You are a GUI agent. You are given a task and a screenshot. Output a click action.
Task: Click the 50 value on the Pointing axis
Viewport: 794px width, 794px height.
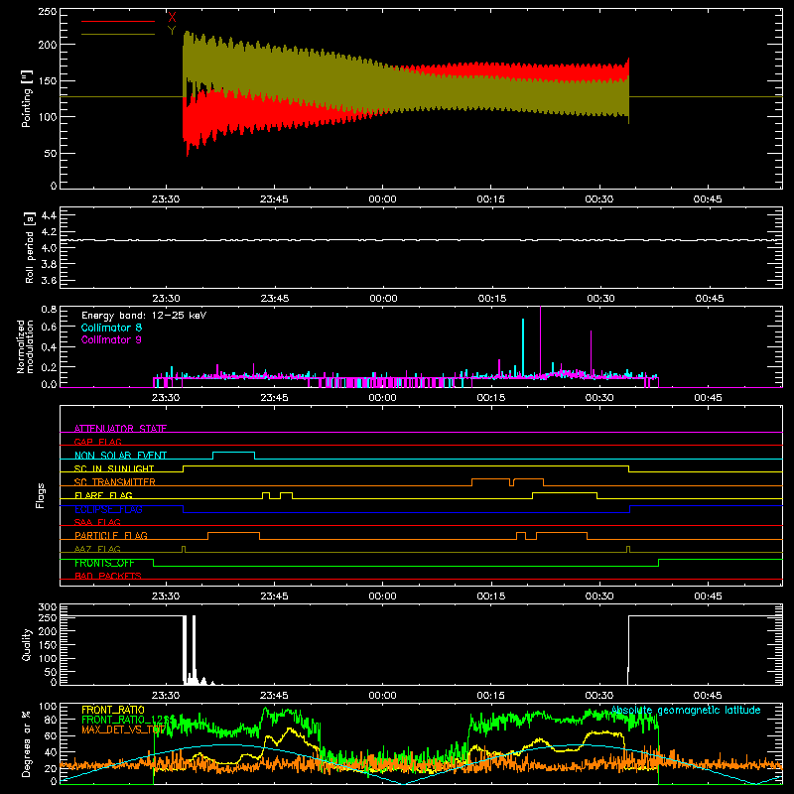tap(51, 154)
